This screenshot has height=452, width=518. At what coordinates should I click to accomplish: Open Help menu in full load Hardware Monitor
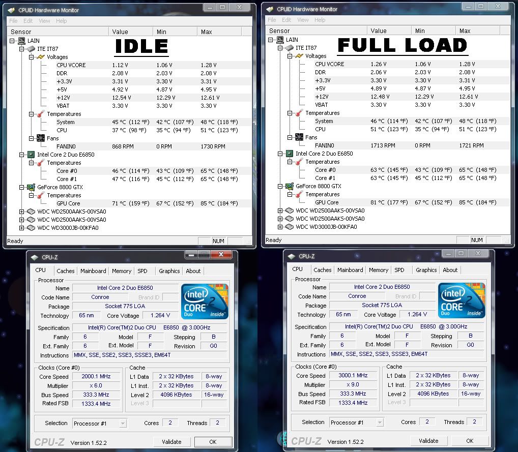tap(320, 20)
